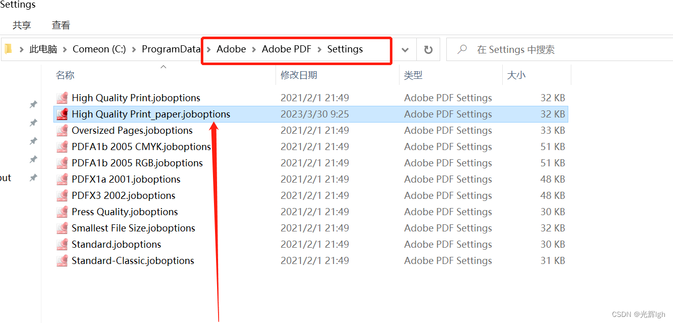
Task: Click the Press Quality.joboptions file icon
Action: coord(63,212)
